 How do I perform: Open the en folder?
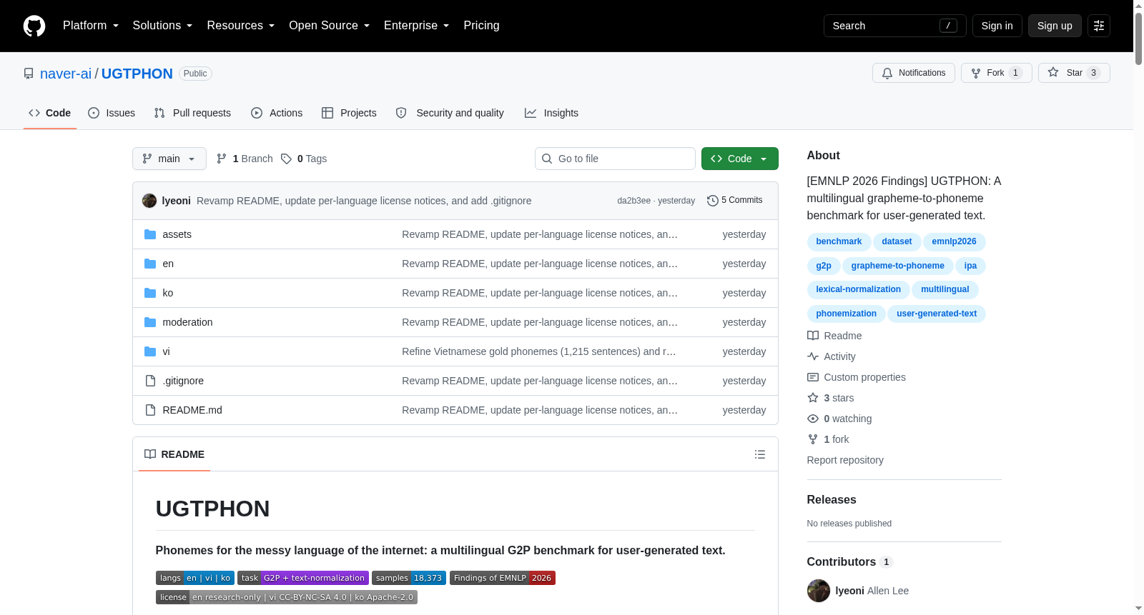[168, 264]
